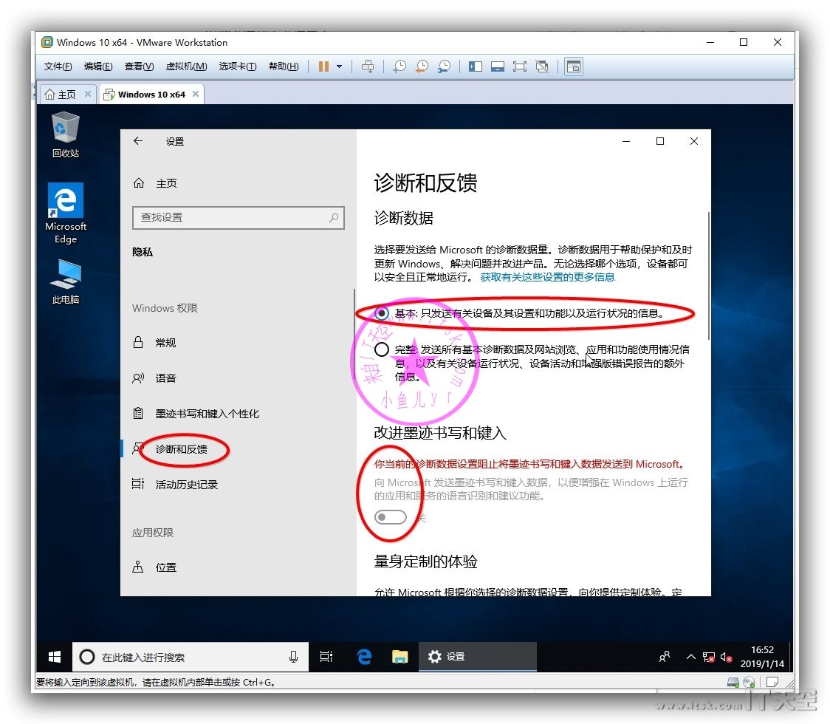Click the 量身定制的体验 heading
Viewport: 830px width, 724px height.
[425, 561]
